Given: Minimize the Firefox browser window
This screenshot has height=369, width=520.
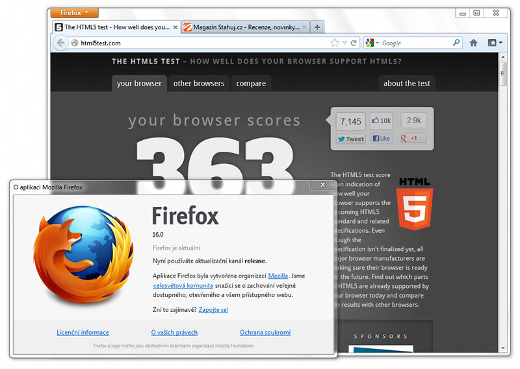Looking at the screenshot, I should pyautogui.click(x=463, y=13).
